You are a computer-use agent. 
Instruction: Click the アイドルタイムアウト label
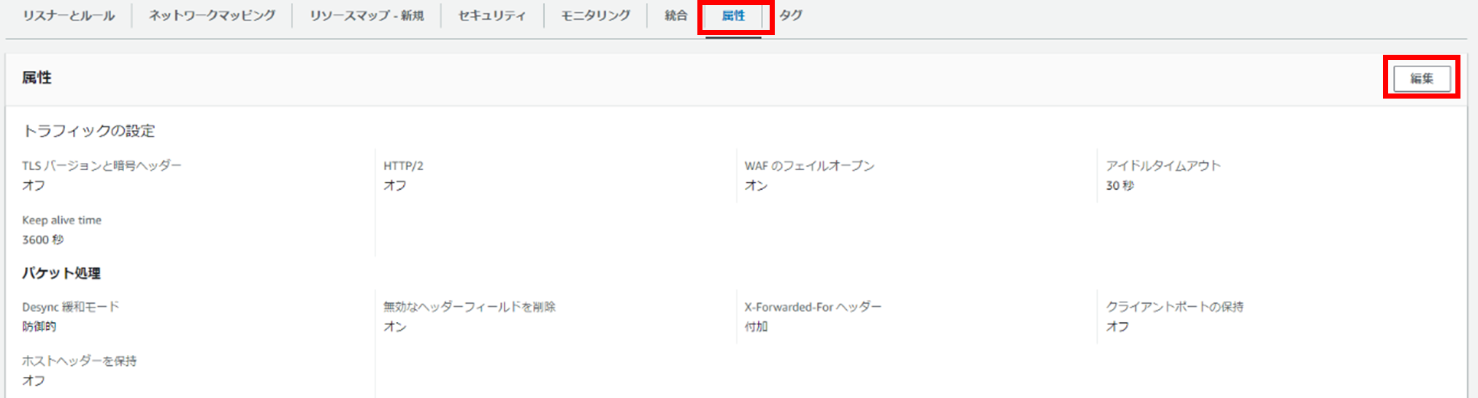click(1163, 166)
